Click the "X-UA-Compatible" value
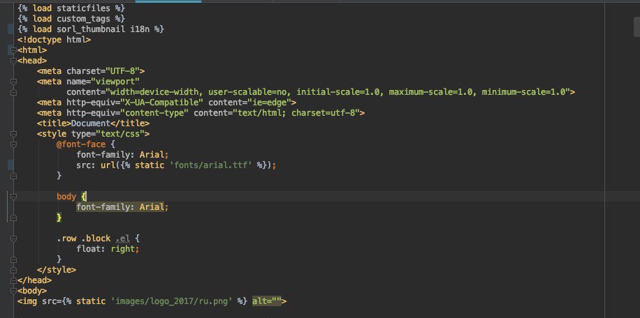The width and height of the screenshot is (640, 318). click(162, 103)
